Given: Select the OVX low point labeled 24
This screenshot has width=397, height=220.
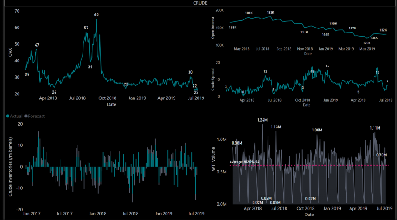Looking at the screenshot, I should point(54,92).
